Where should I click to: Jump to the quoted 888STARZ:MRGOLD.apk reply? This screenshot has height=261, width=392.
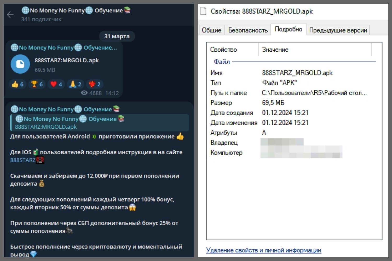coord(99,123)
